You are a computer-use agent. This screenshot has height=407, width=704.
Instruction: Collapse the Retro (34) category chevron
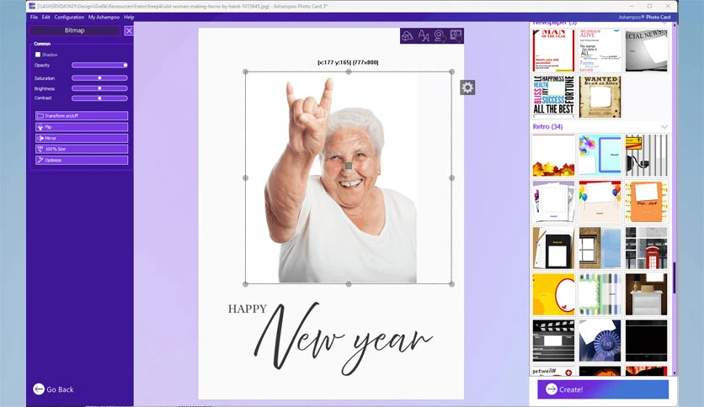point(664,127)
